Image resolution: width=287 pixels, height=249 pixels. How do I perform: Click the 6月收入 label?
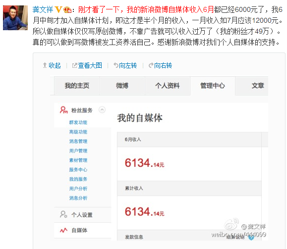point(133,140)
